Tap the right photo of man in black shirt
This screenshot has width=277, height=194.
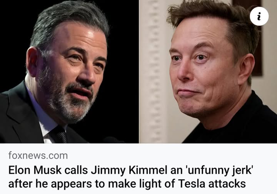(x=208, y=72)
